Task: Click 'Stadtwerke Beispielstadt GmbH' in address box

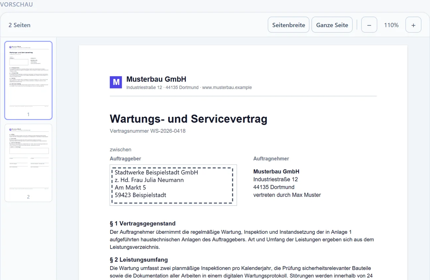Action: (x=156, y=172)
